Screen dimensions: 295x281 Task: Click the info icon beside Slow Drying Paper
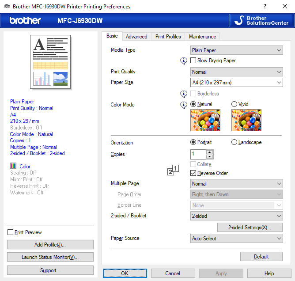(x=184, y=61)
